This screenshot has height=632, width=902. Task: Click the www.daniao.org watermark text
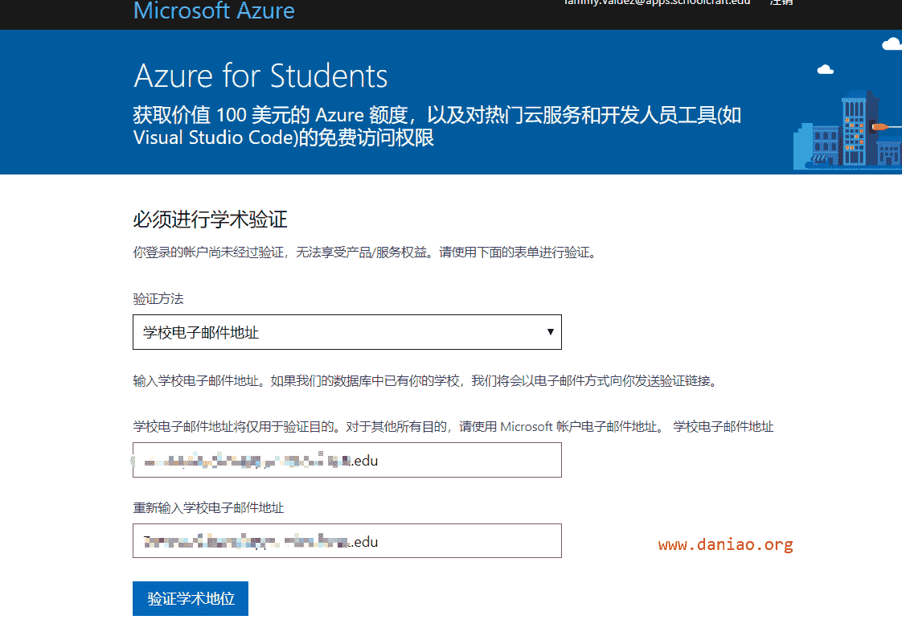pyautogui.click(x=725, y=544)
